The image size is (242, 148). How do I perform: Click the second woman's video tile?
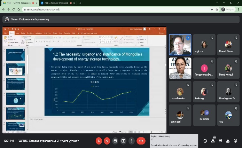click(180, 68)
